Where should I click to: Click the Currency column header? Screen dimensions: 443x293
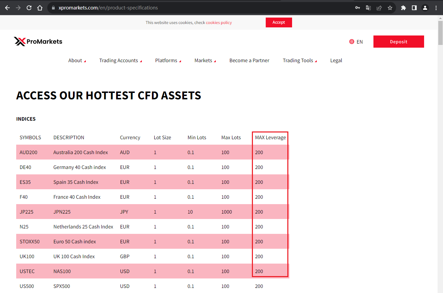130,138
